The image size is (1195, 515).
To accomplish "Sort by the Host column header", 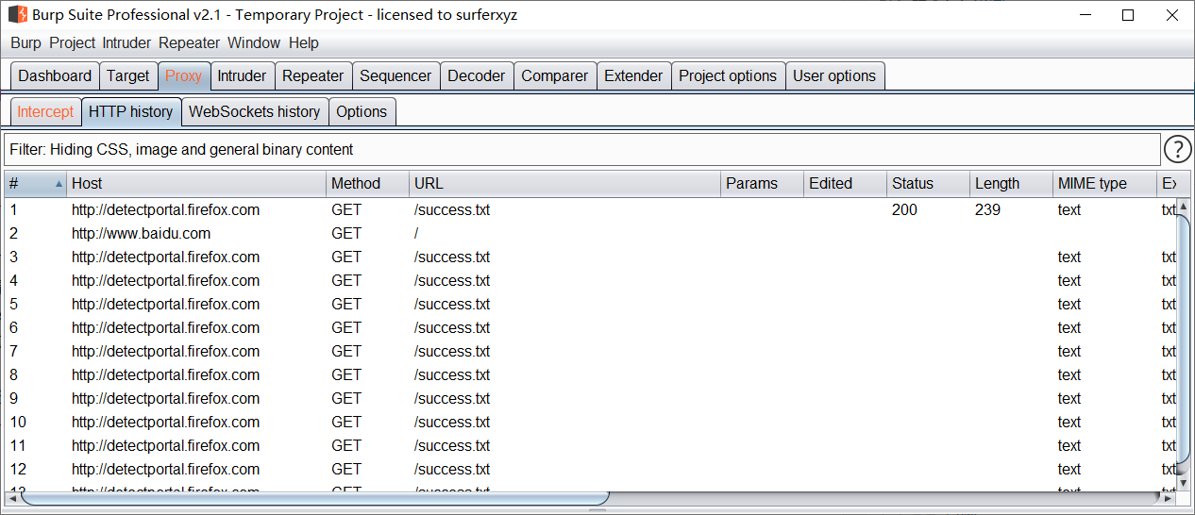I will [x=196, y=184].
